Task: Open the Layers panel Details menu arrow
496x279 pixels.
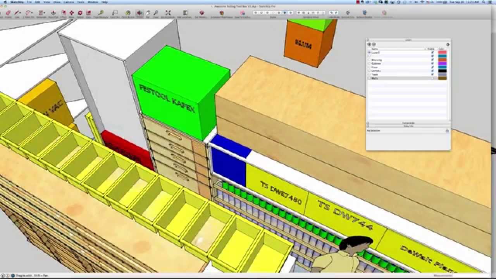Action: [x=448, y=44]
